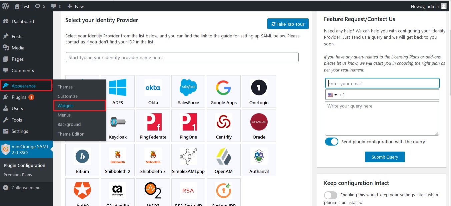This screenshot has width=451, height=206.
Task: Pick the Keycloak provider tile
Action: click(x=118, y=126)
